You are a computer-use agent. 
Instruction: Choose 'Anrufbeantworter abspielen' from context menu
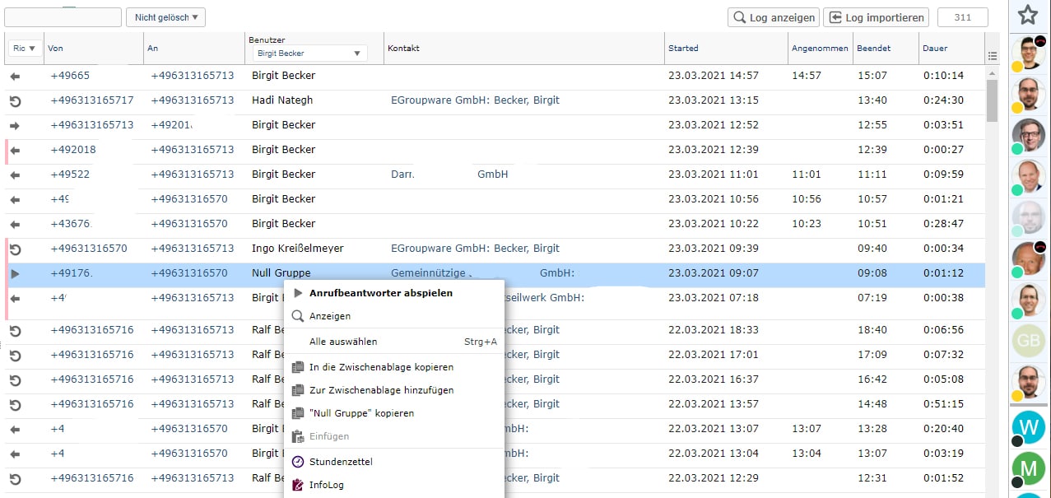point(380,293)
